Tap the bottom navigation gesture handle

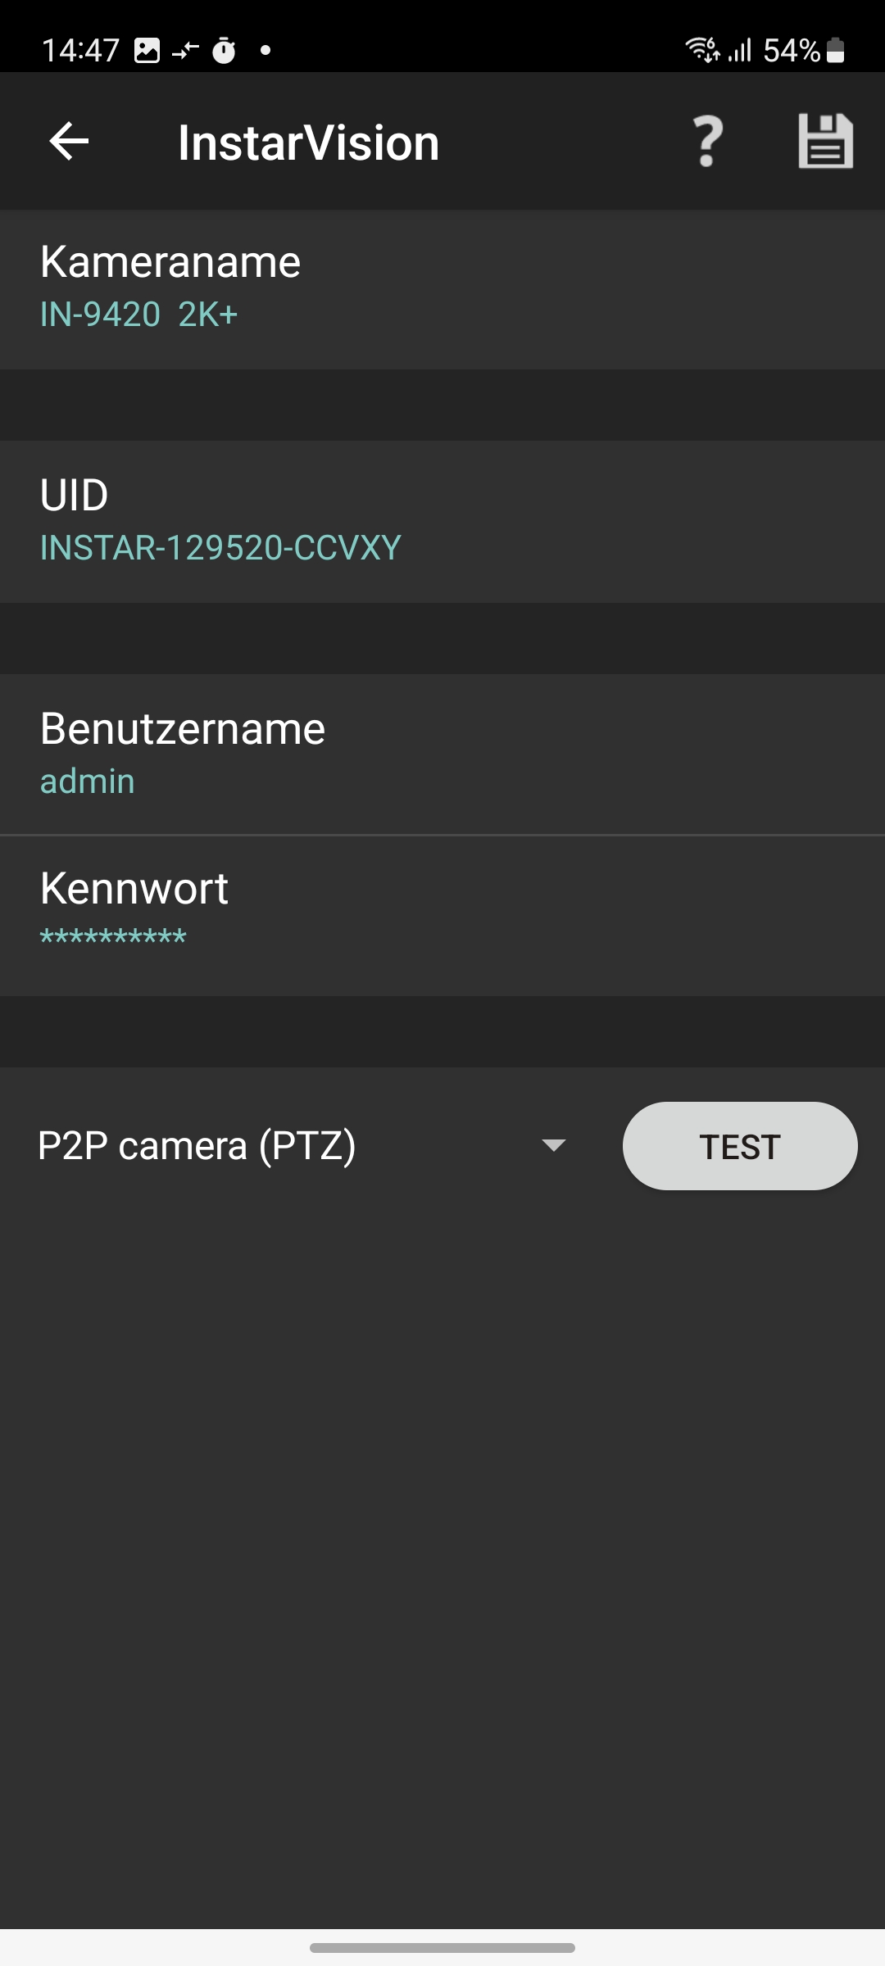[442, 1948]
